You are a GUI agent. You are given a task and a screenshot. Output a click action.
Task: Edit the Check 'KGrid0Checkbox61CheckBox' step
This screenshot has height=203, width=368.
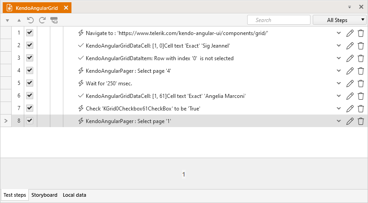pyautogui.click(x=350, y=108)
